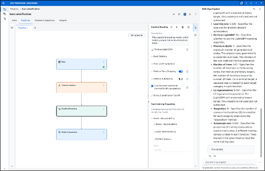Click new chat icon in Copilot header
The image size is (265, 171).
tap(254, 9)
